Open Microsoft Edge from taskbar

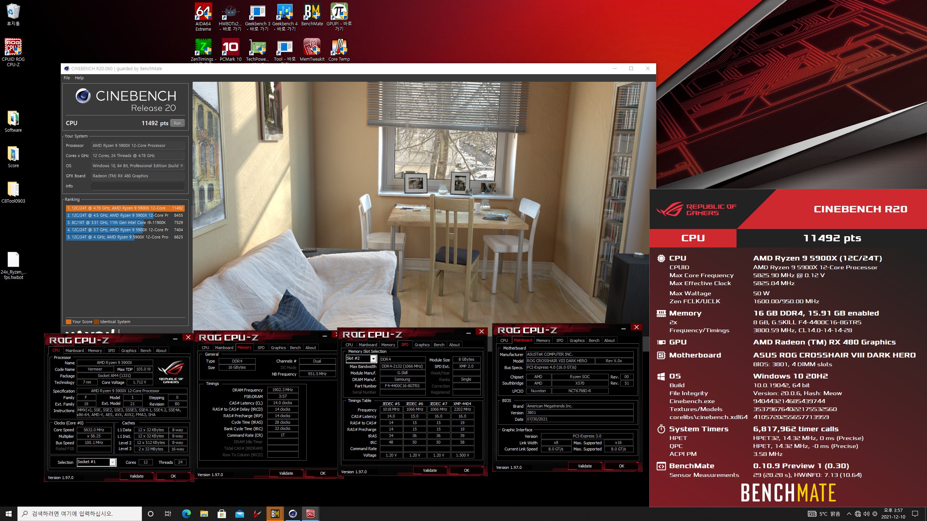(x=186, y=513)
